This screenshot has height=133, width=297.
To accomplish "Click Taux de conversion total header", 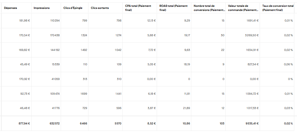I will pos(278,8).
